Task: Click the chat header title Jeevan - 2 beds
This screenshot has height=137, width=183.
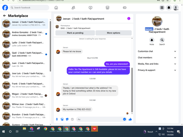Action: (83, 19)
